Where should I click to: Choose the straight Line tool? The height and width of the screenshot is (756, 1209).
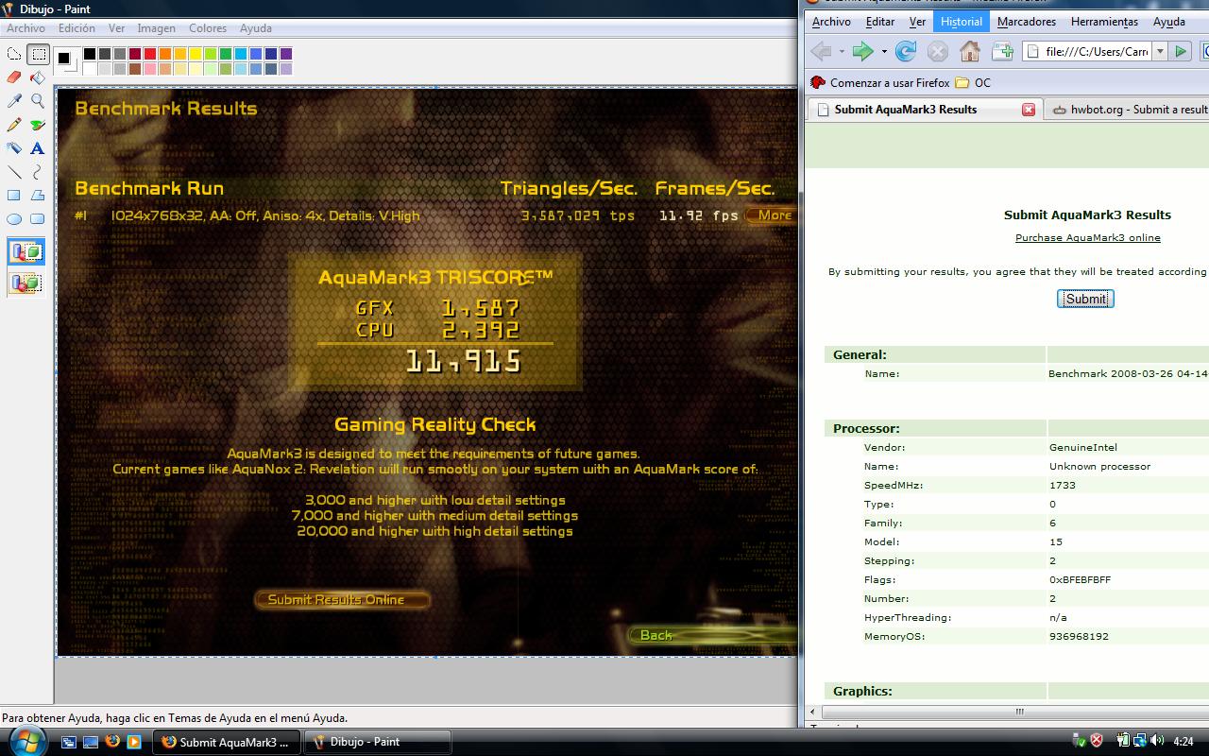click(14, 172)
